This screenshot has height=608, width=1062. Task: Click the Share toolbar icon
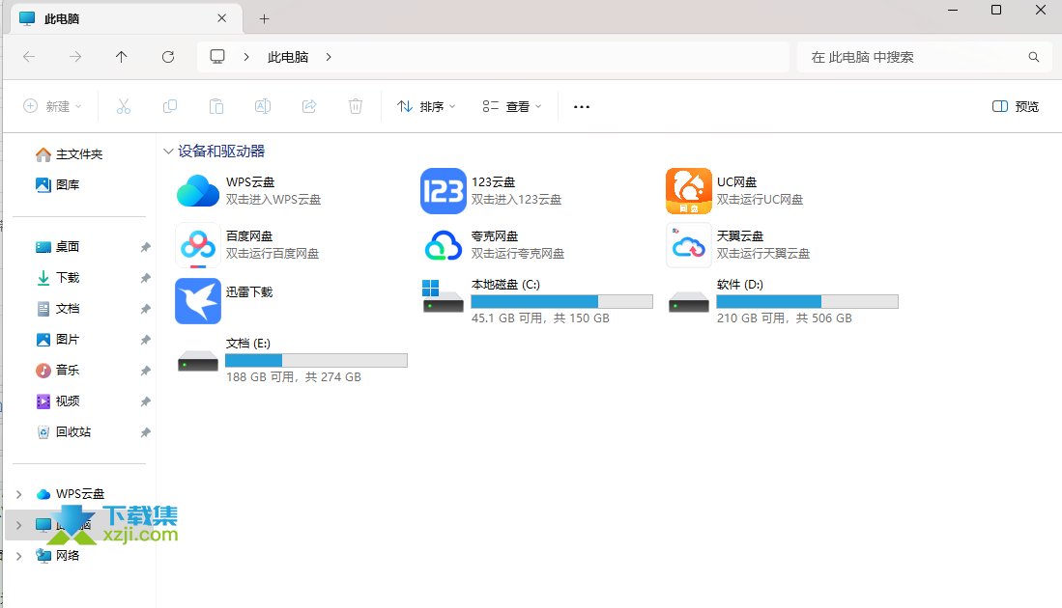click(309, 106)
